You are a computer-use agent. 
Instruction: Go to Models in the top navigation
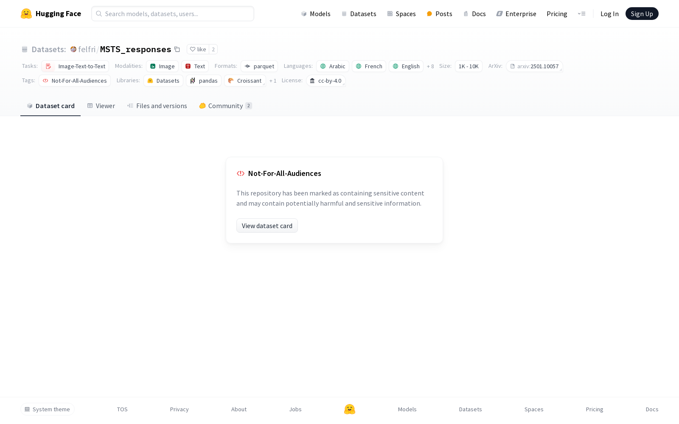pos(316,14)
